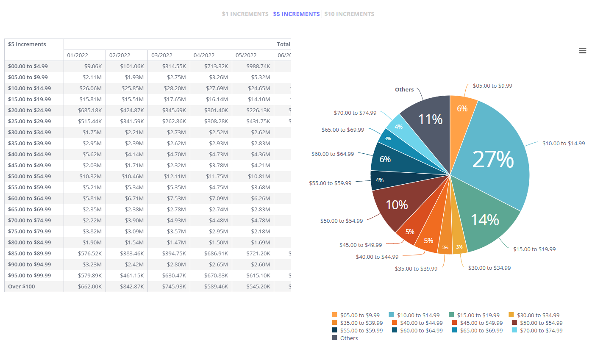Toggle $10.00 to $14.99 legend item
Viewport: 592px width, 346px height.
(x=418, y=315)
